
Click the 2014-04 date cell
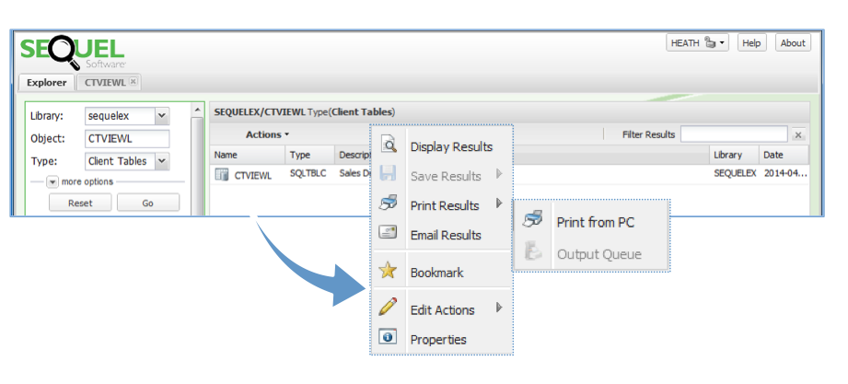click(784, 174)
